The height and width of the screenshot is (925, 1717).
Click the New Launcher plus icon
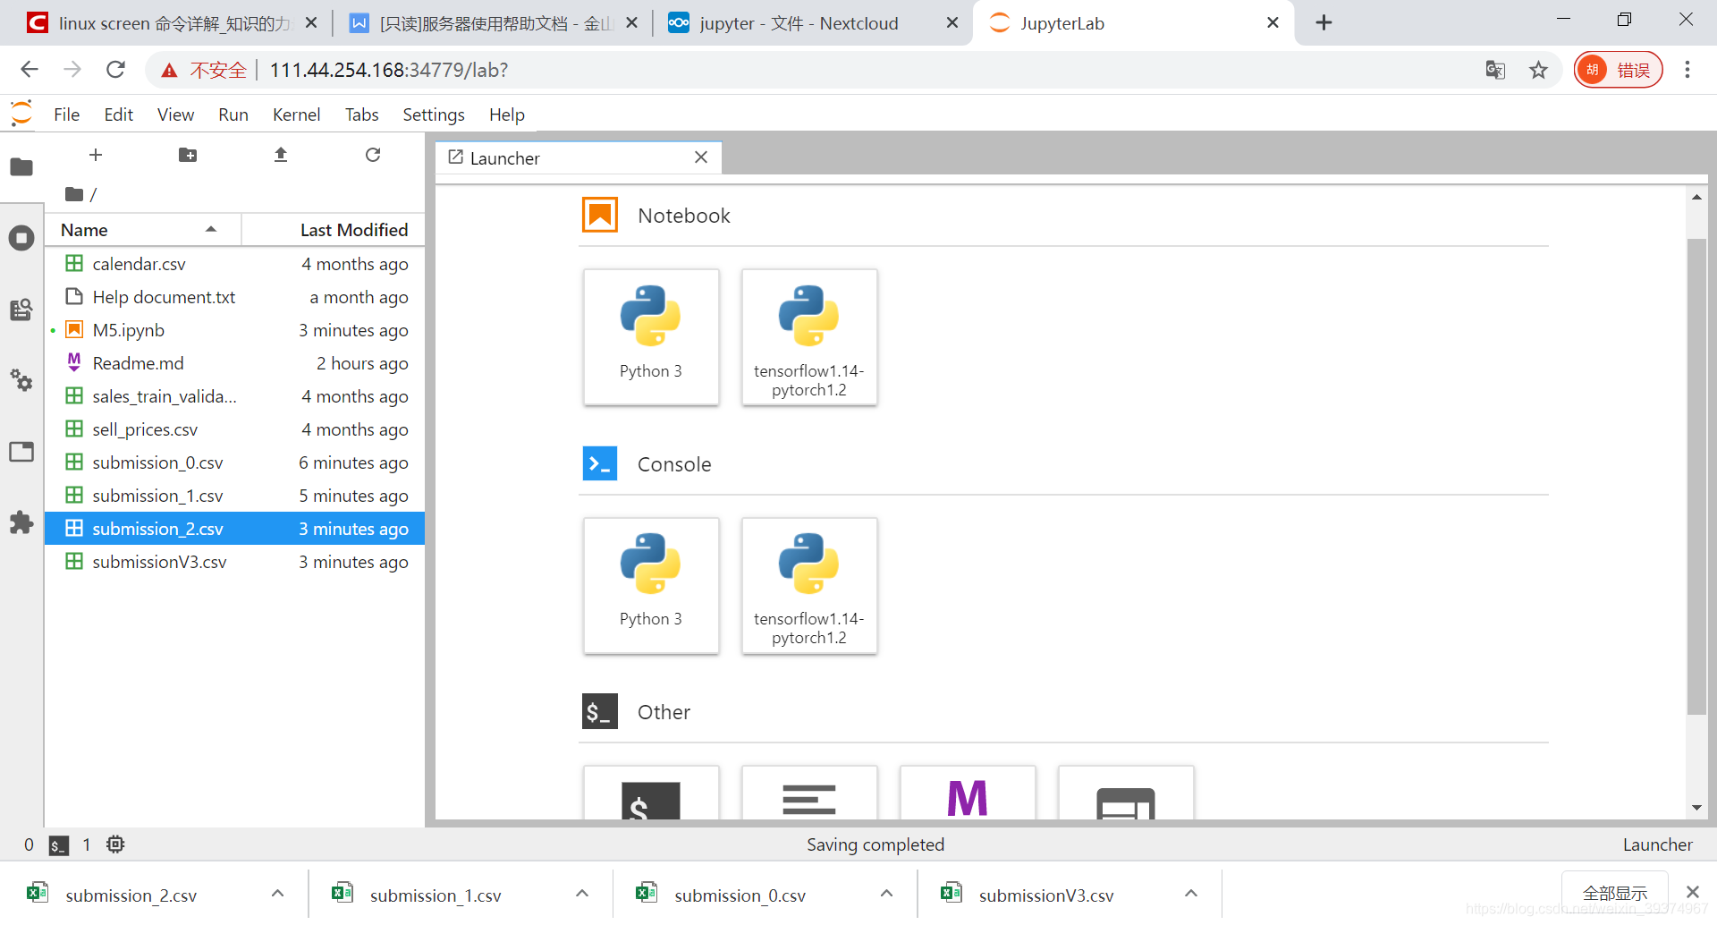tap(96, 155)
